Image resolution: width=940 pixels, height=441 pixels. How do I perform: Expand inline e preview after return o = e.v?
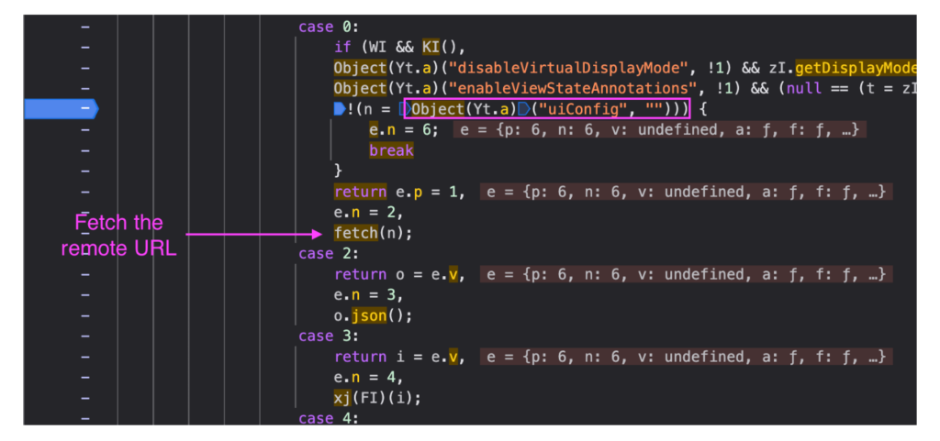coord(685,274)
